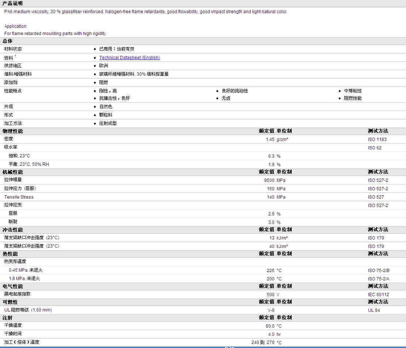Click the 注射成型 processing method entry

108,123
